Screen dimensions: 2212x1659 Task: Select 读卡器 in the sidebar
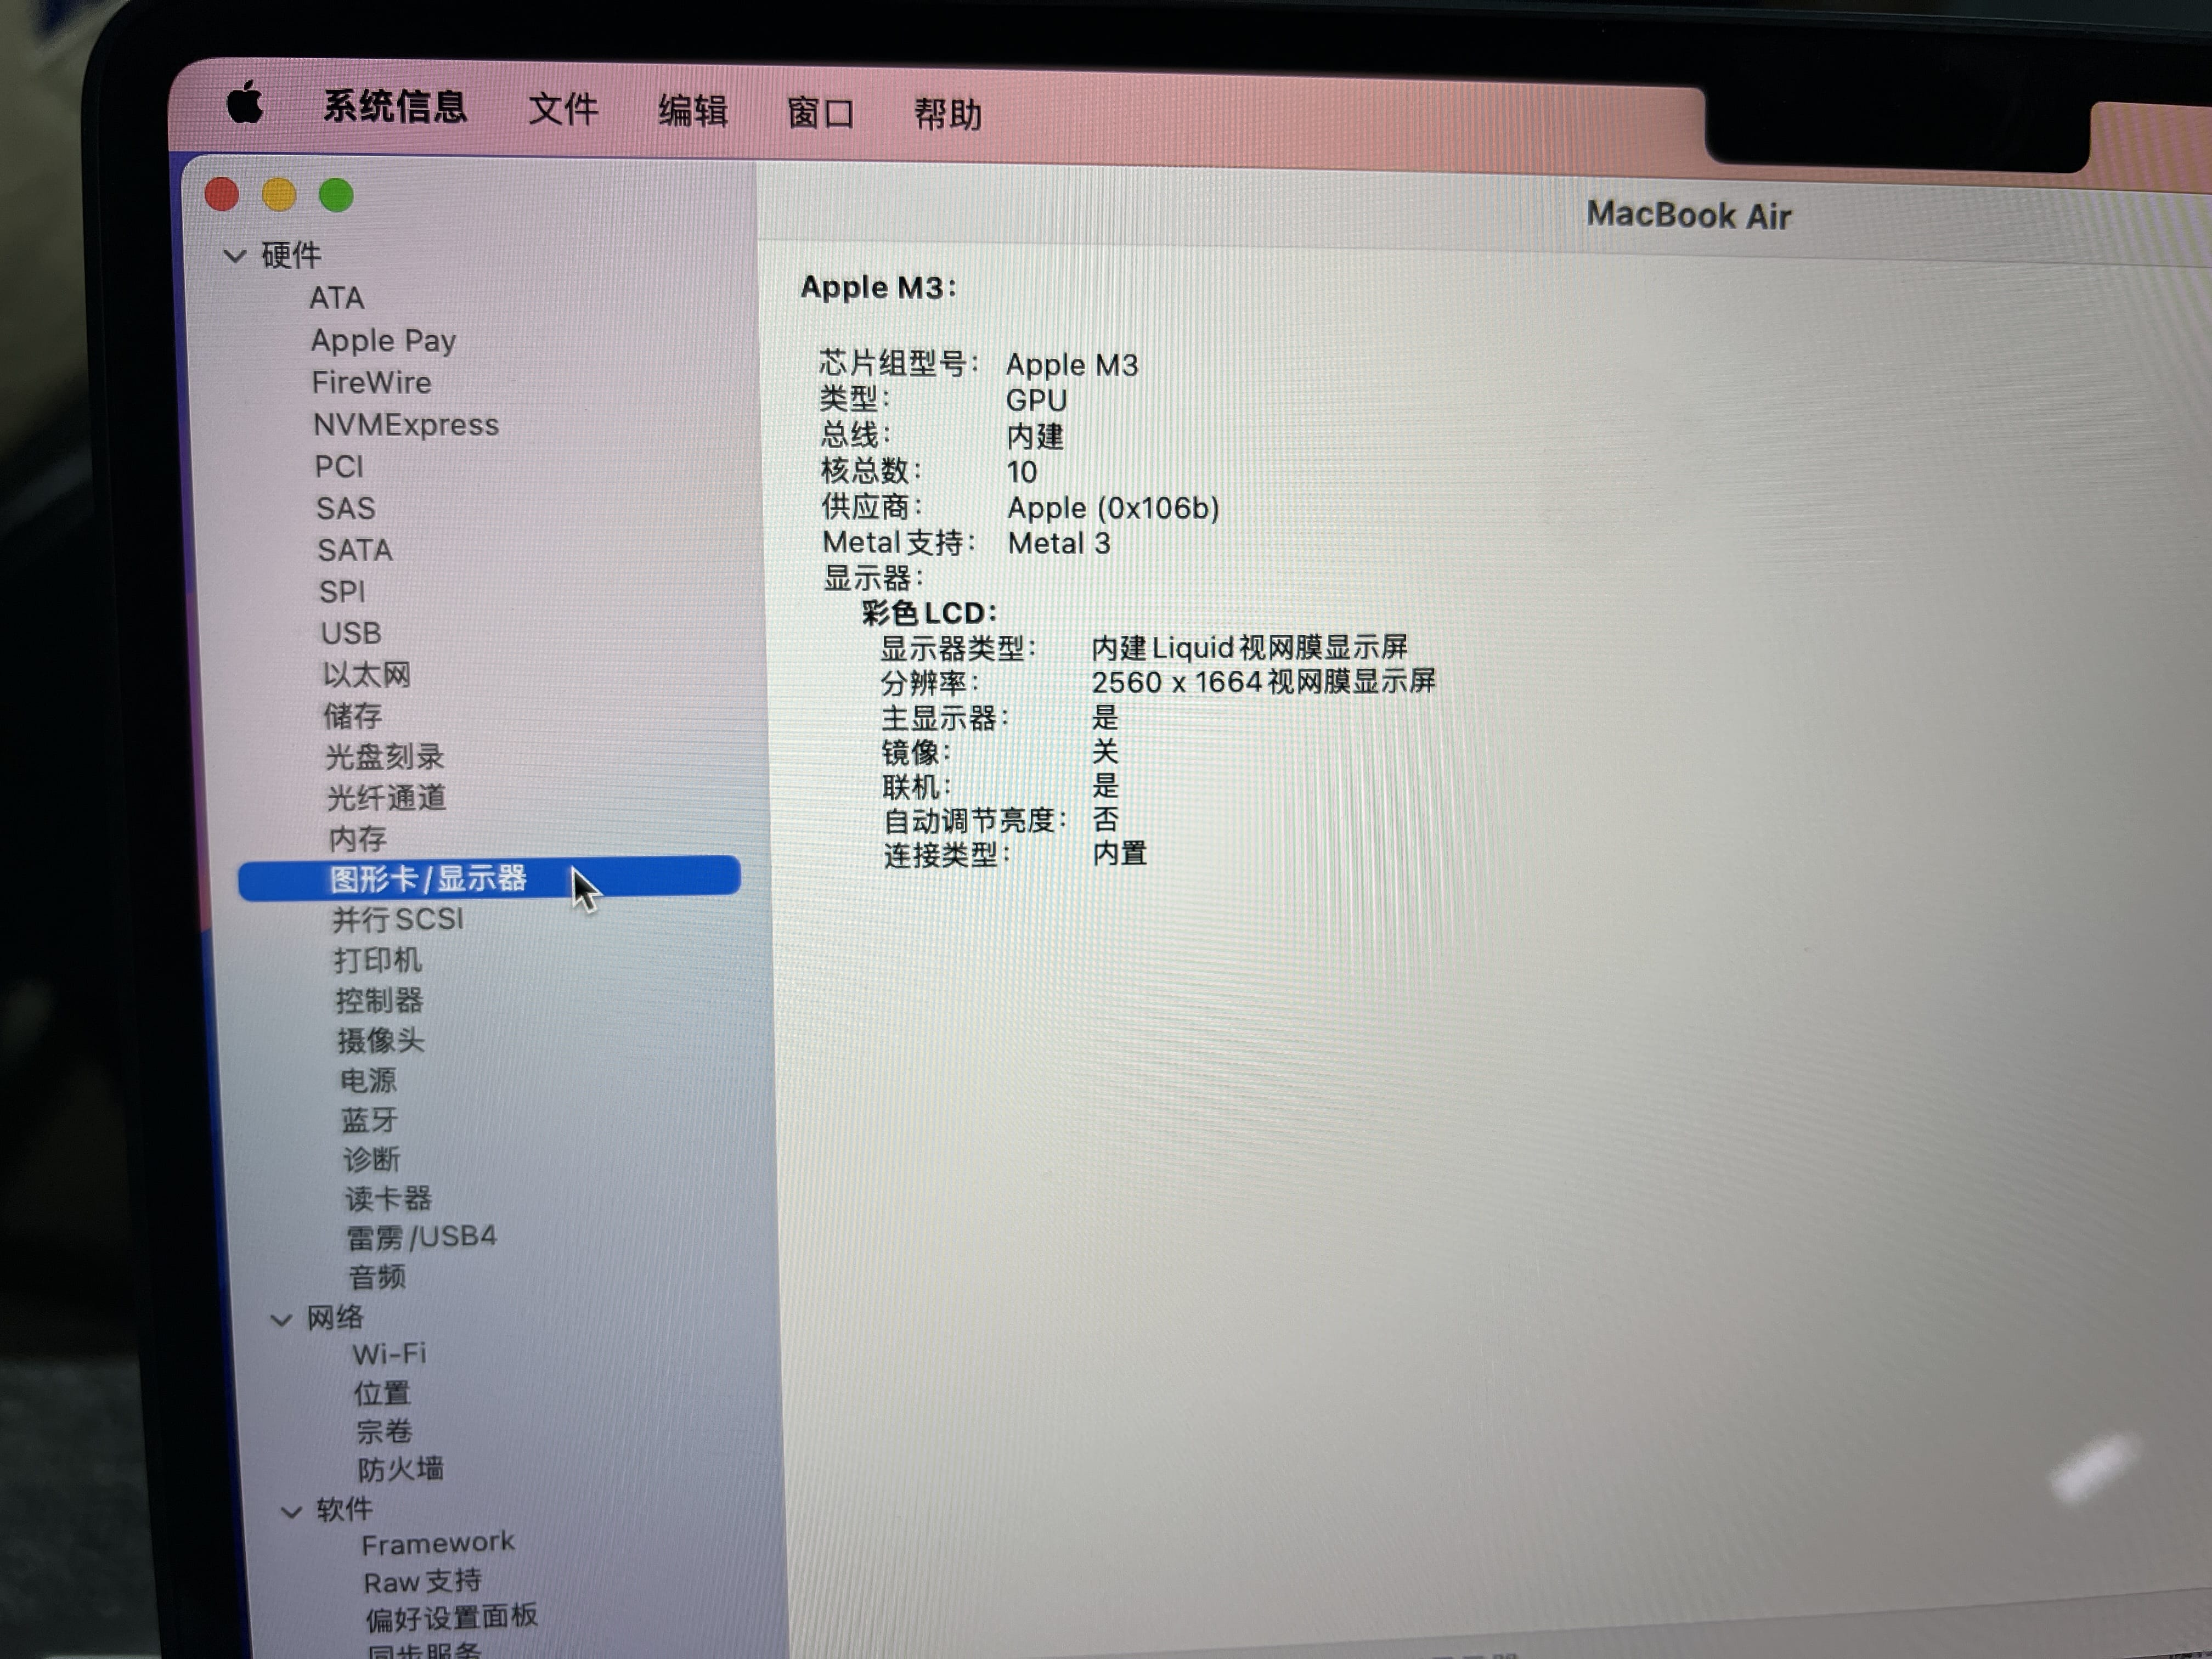389,1199
